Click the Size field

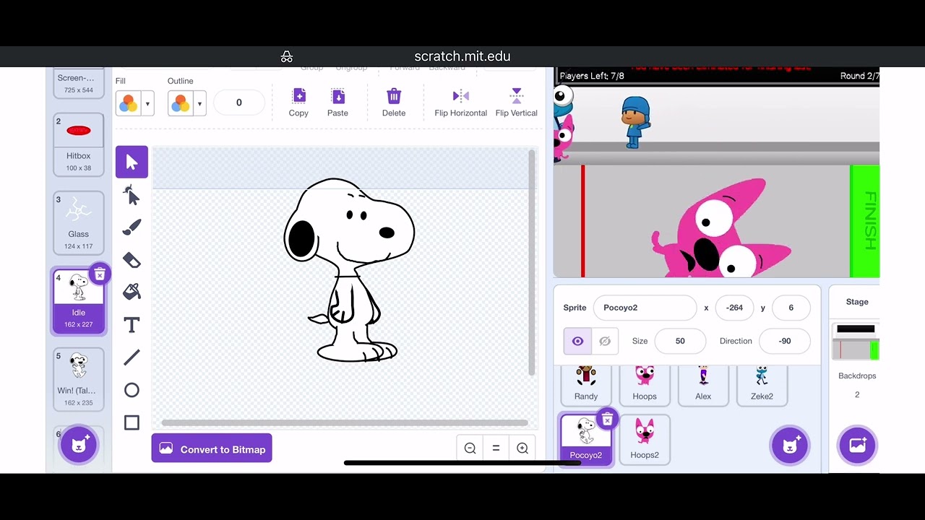point(680,341)
